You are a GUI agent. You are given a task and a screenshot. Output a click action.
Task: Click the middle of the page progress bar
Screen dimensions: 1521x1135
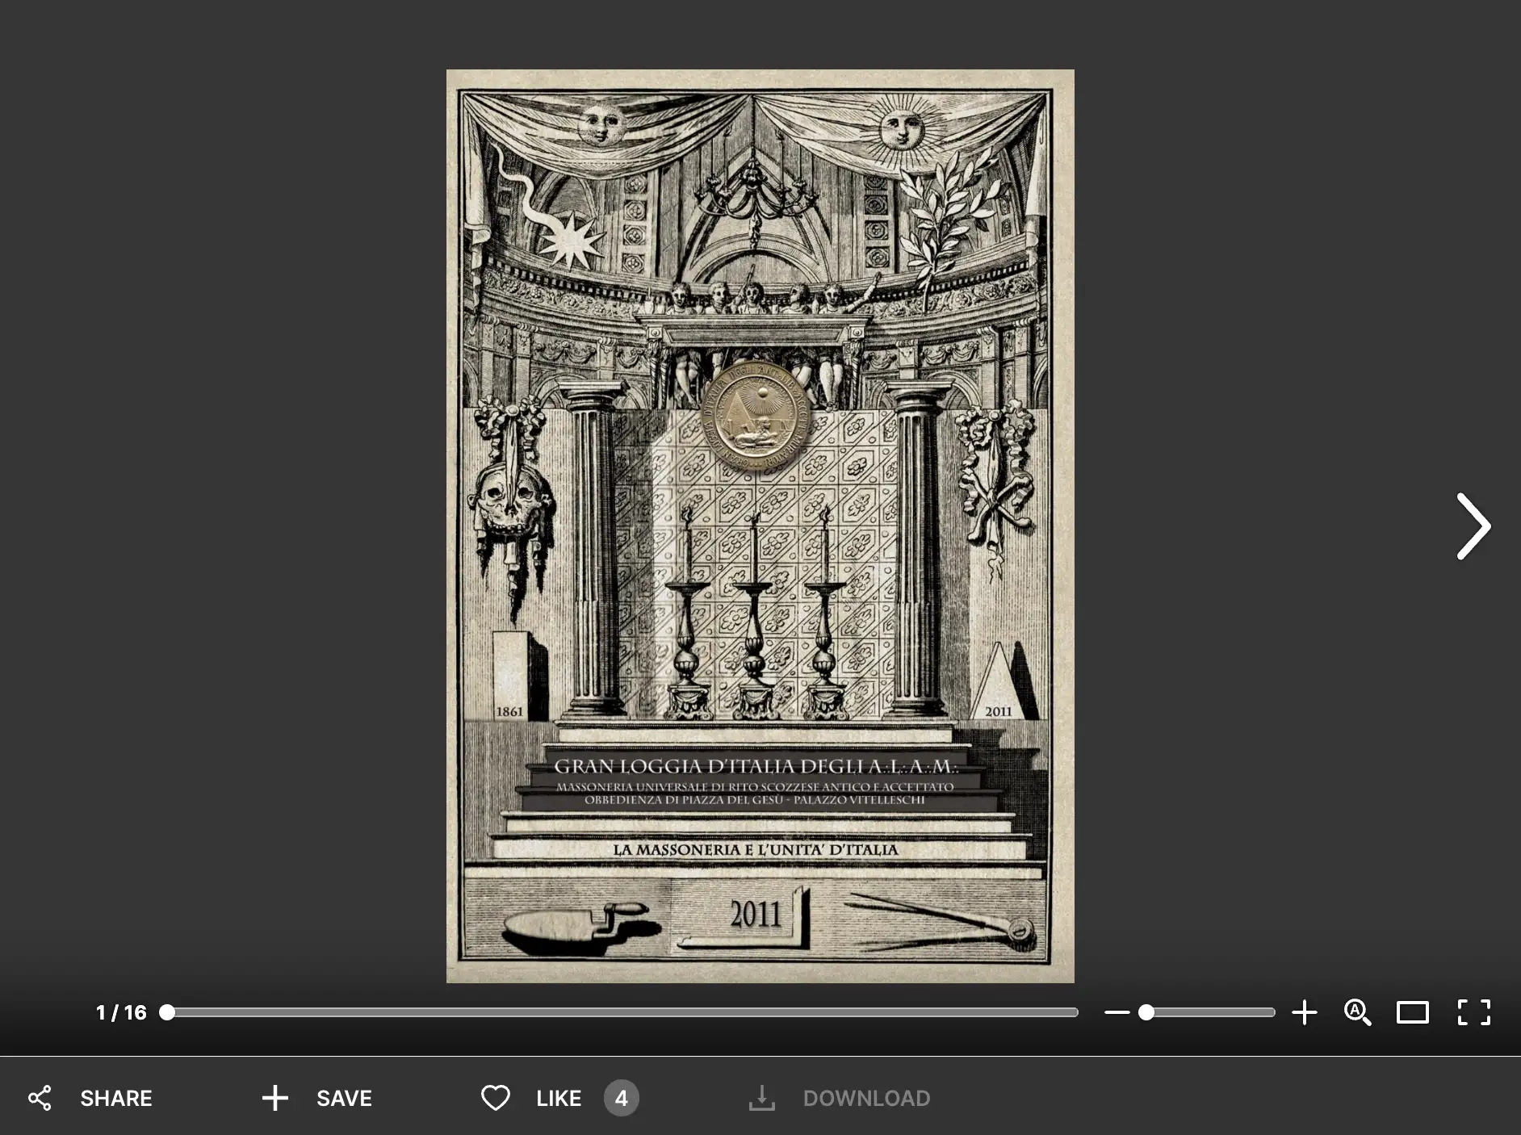point(622,1012)
